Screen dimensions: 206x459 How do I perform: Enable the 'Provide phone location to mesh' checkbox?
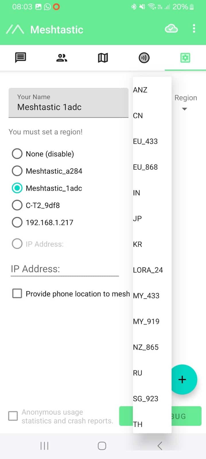click(17, 293)
